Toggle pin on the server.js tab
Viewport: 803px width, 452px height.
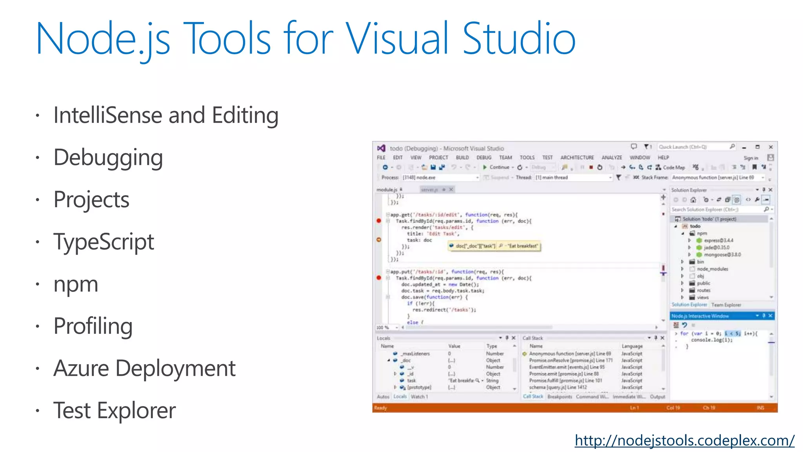tap(444, 190)
